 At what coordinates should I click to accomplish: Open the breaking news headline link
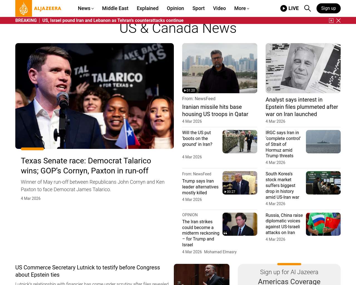(113, 21)
